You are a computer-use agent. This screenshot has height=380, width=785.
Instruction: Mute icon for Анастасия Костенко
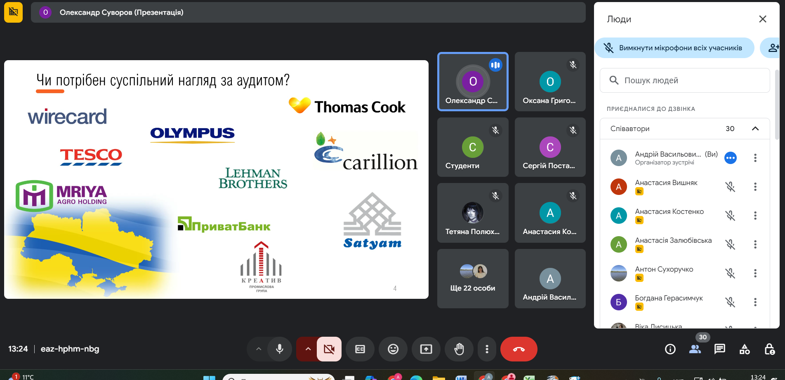pyautogui.click(x=731, y=216)
